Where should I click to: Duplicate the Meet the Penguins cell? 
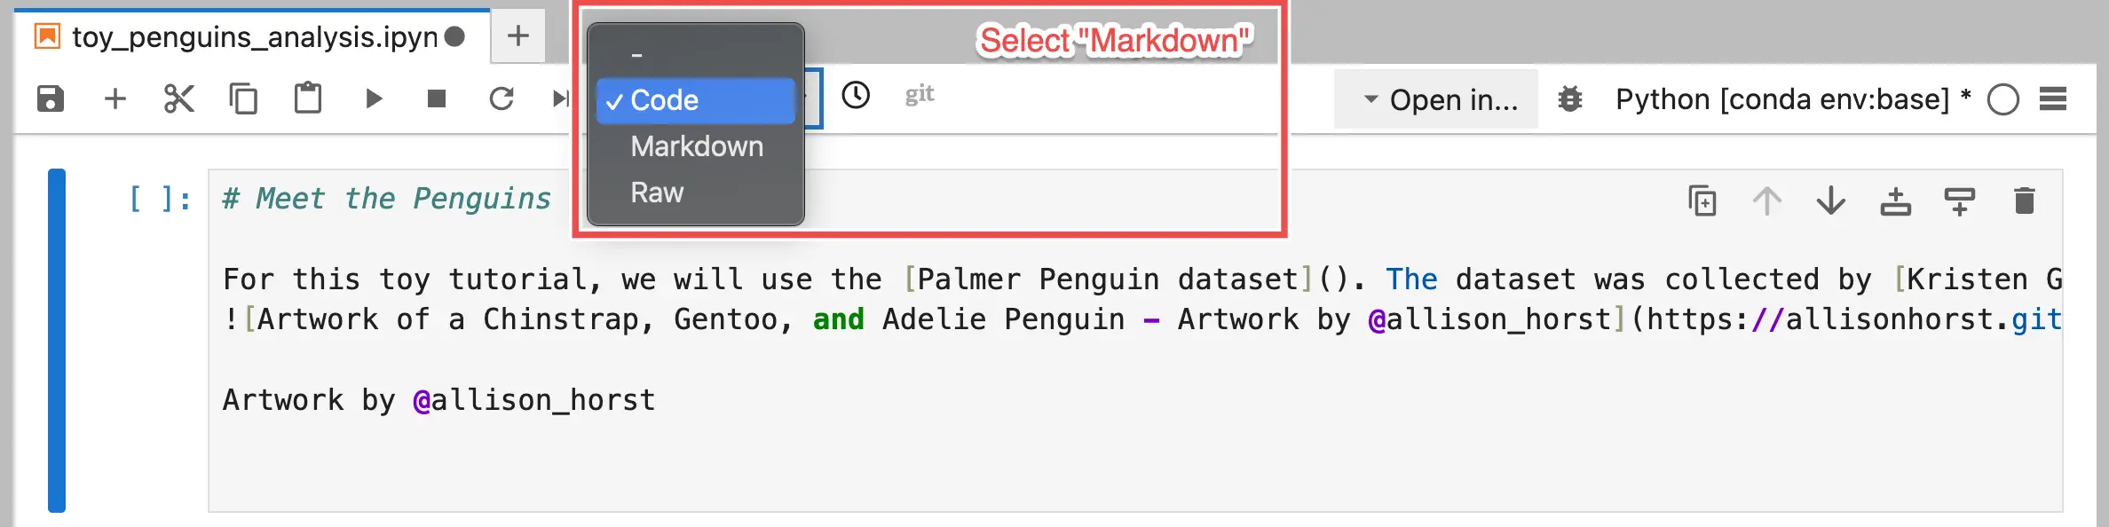coord(1702,201)
